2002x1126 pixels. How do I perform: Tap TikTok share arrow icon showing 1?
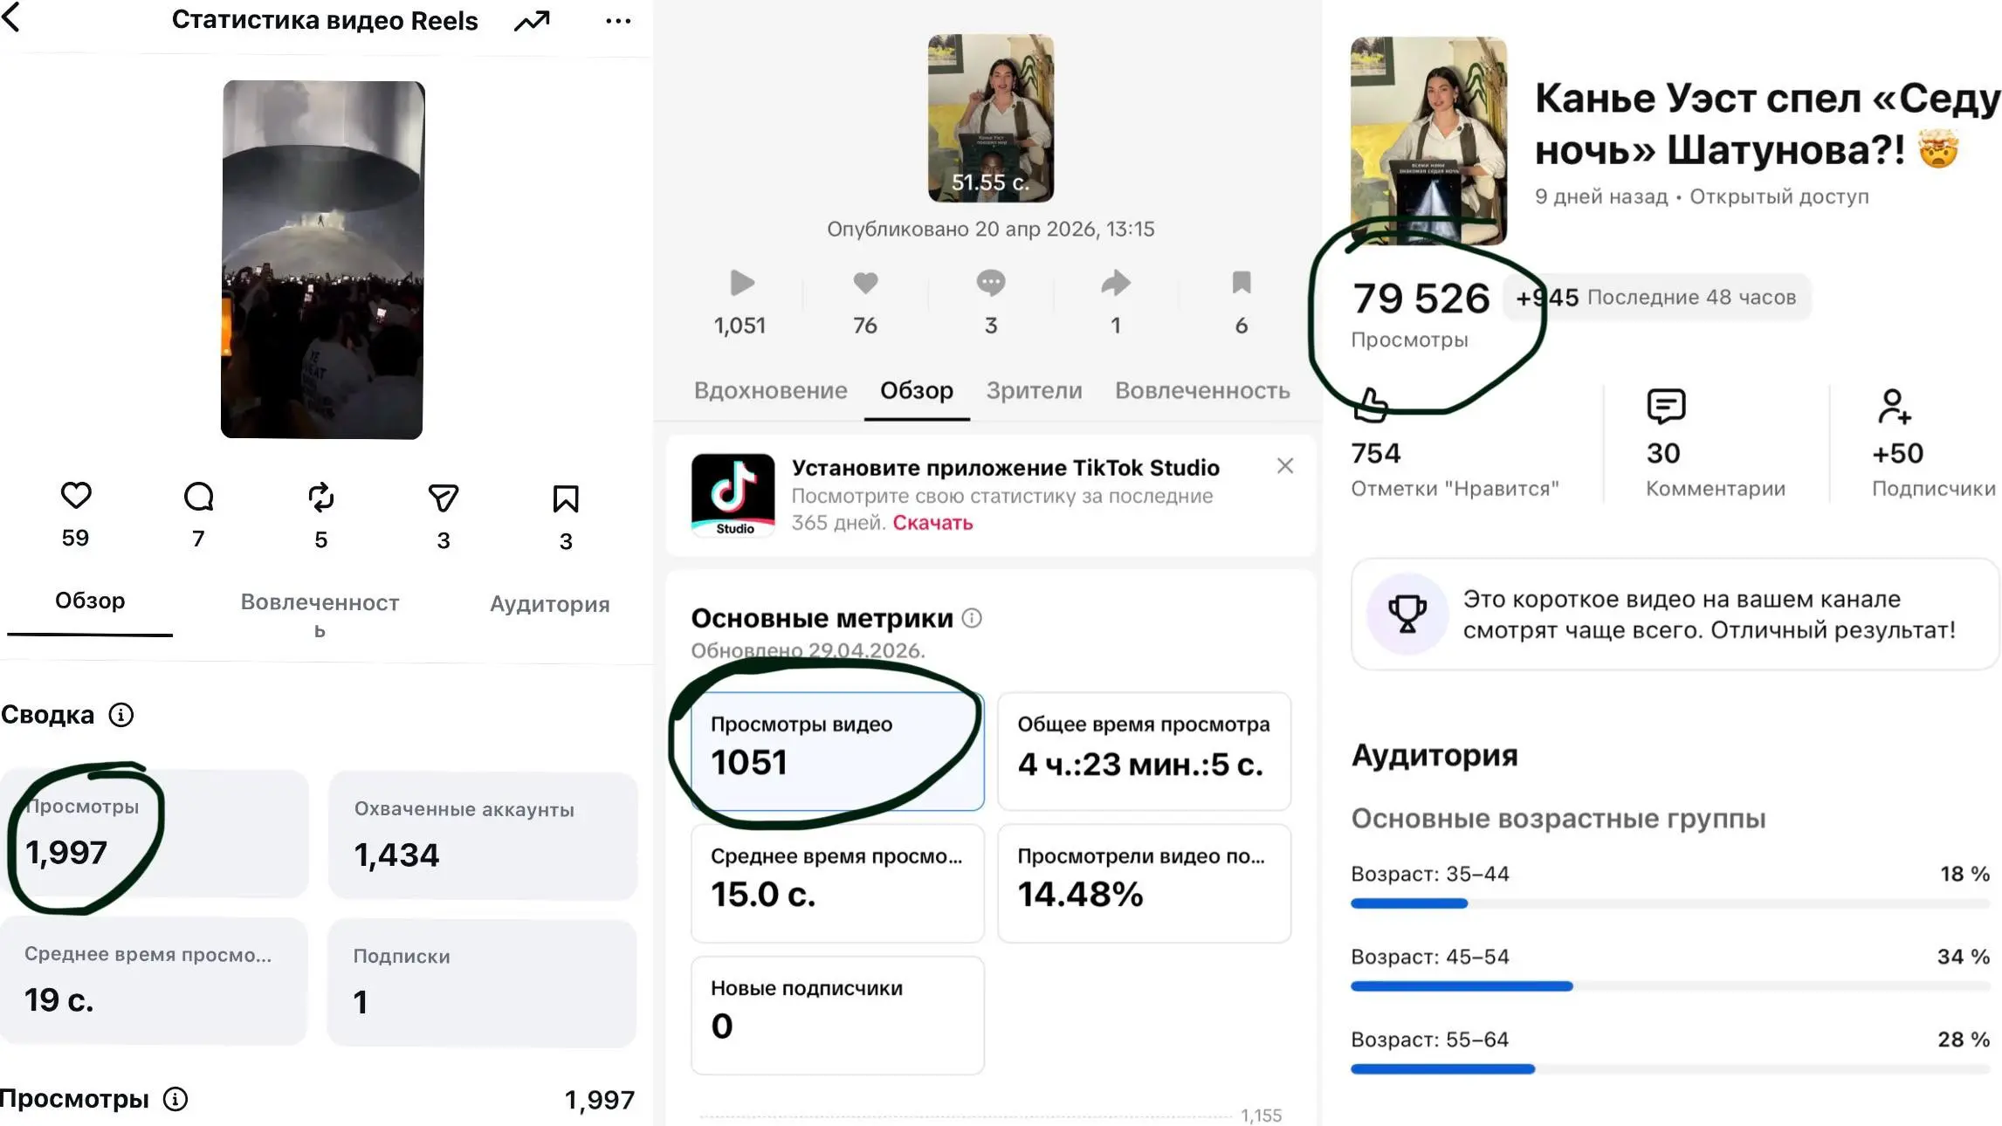(x=1116, y=283)
